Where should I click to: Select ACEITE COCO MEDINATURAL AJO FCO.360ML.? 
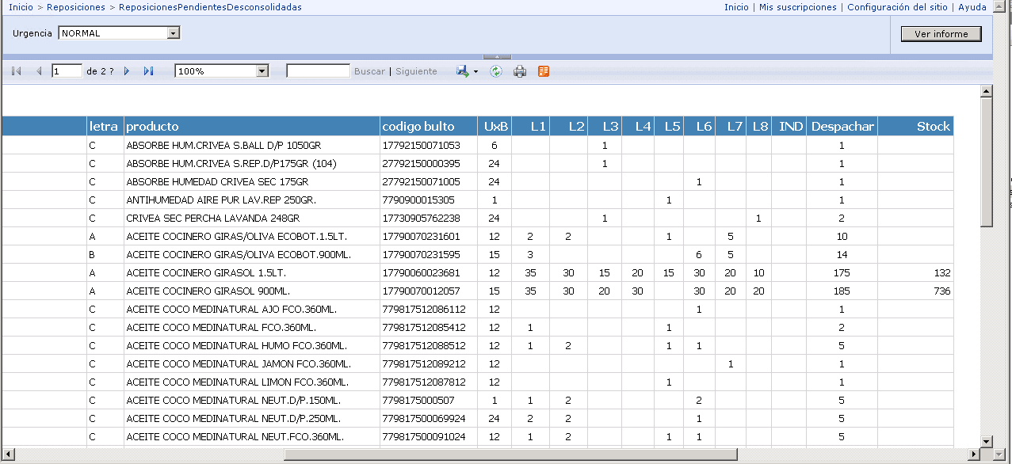[477, 310]
